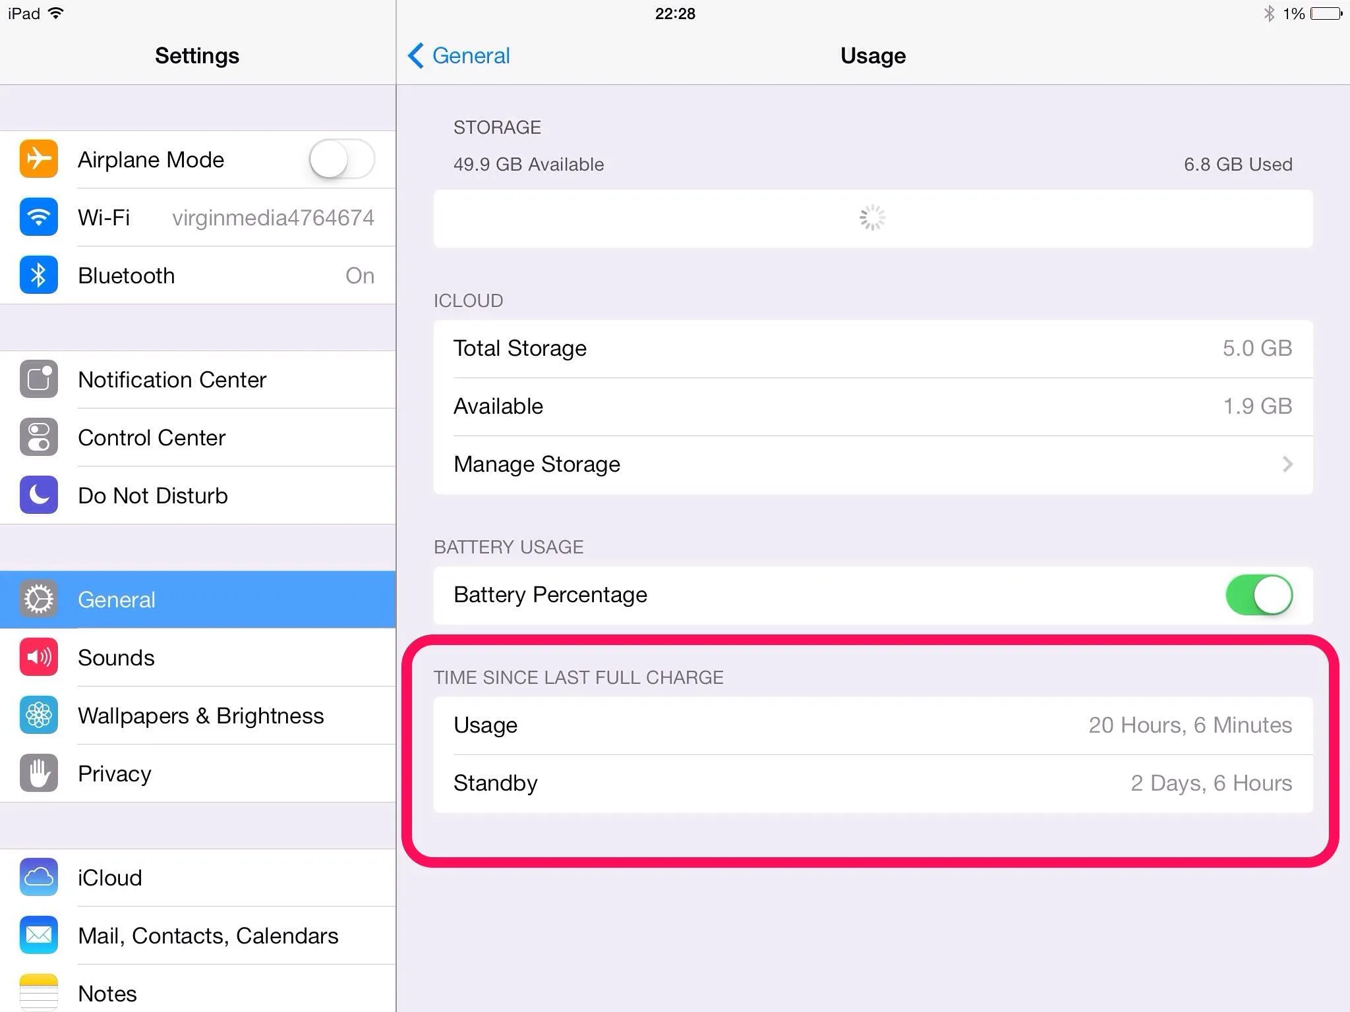The image size is (1350, 1012).
Task: Tap the Do Not Disturb moon icon
Action: point(39,495)
